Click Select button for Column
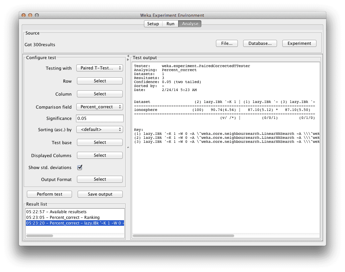Image resolution: width=345 pixels, height=272 pixels. coord(100,94)
